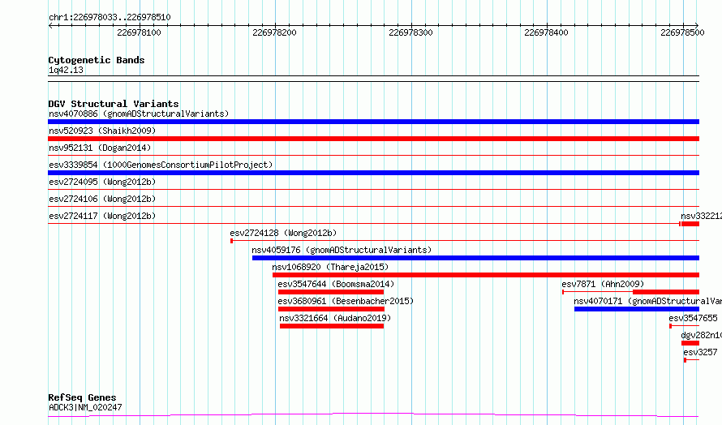The image size is (722, 425).
Task: Click the thick red bar under esv7871
Action: [666, 292]
